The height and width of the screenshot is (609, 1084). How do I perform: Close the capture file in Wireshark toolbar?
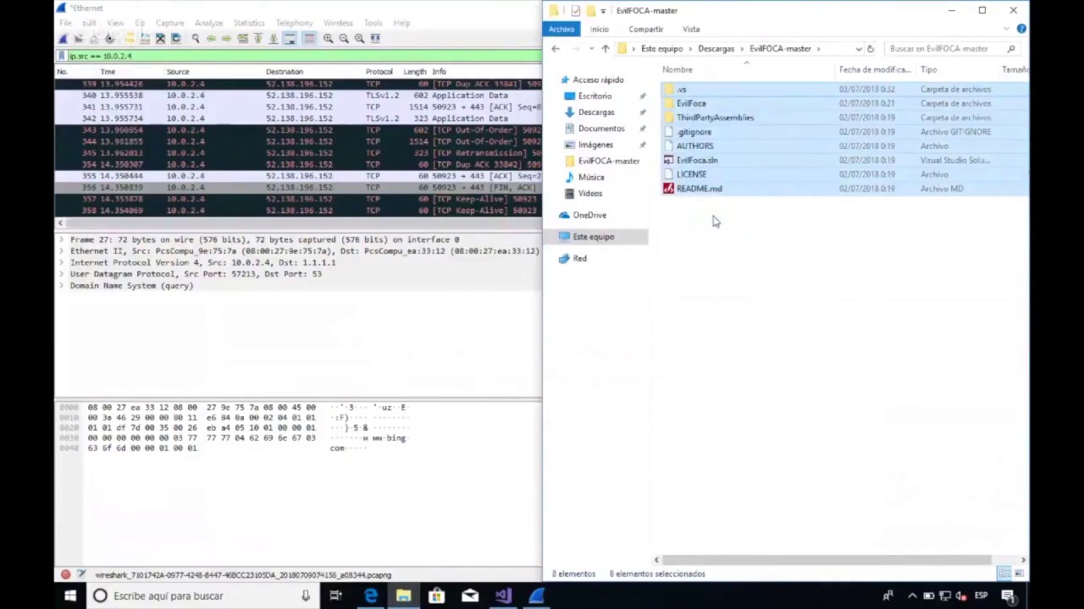click(160, 38)
